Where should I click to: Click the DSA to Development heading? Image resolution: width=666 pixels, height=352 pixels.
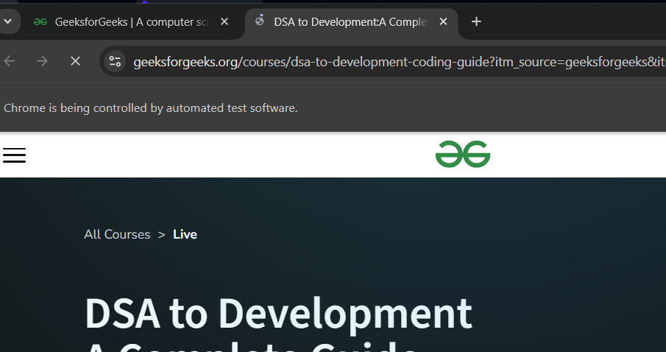pyautogui.click(x=278, y=314)
